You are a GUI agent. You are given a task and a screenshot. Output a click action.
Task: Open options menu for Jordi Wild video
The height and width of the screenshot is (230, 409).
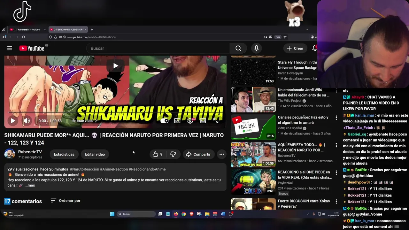336,90
